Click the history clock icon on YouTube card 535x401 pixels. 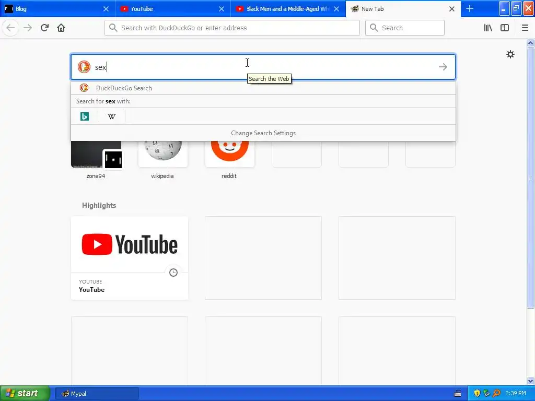(173, 273)
